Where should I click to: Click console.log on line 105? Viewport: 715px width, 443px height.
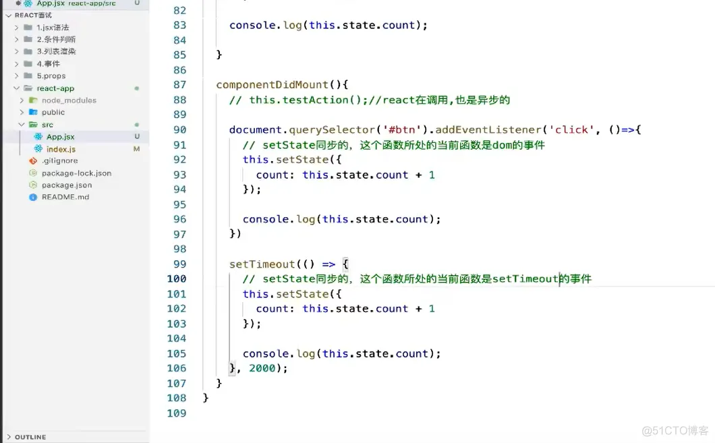(x=279, y=354)
